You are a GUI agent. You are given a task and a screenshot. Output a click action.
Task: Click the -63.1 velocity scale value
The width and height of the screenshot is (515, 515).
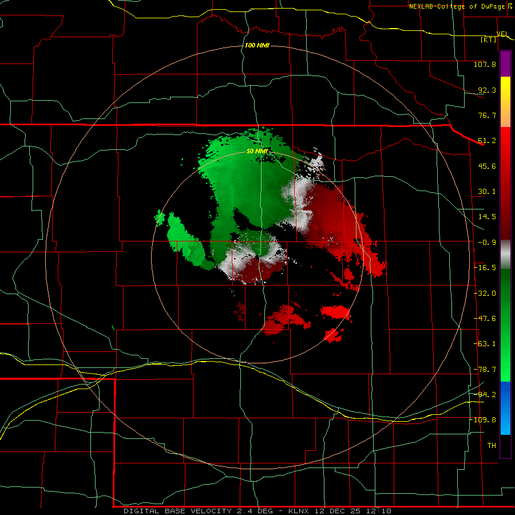pos(485,344)
